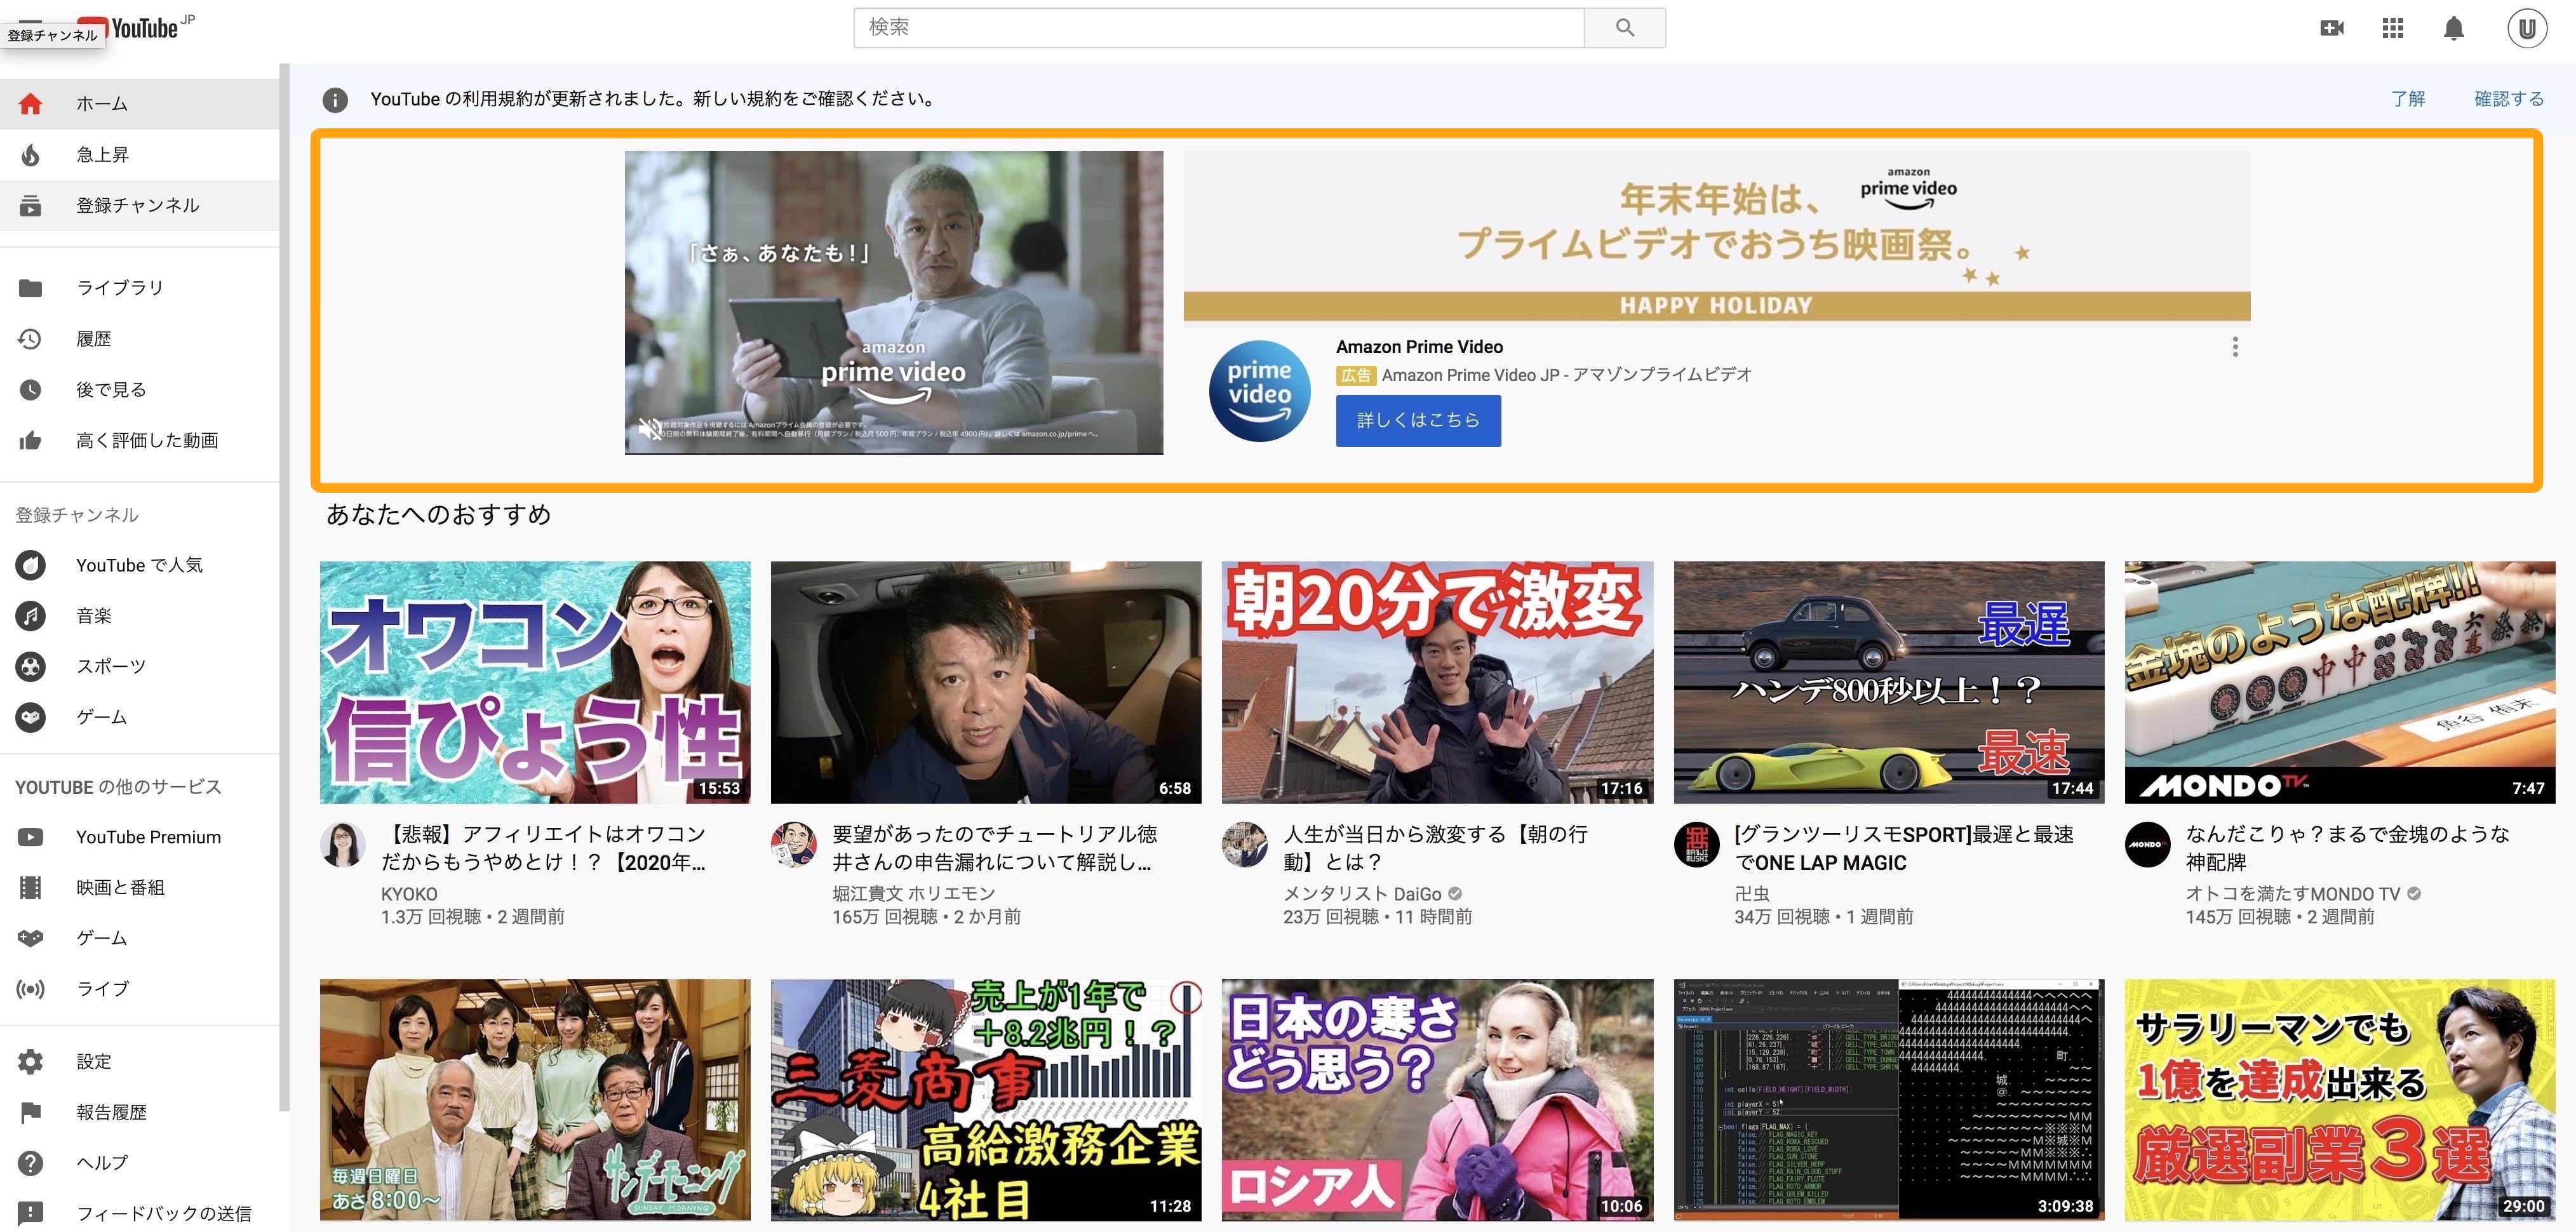Click the YouTube Premium play icon
Screen dimensions: 2576x1232
pyautogui.click(x=31, y=838)
